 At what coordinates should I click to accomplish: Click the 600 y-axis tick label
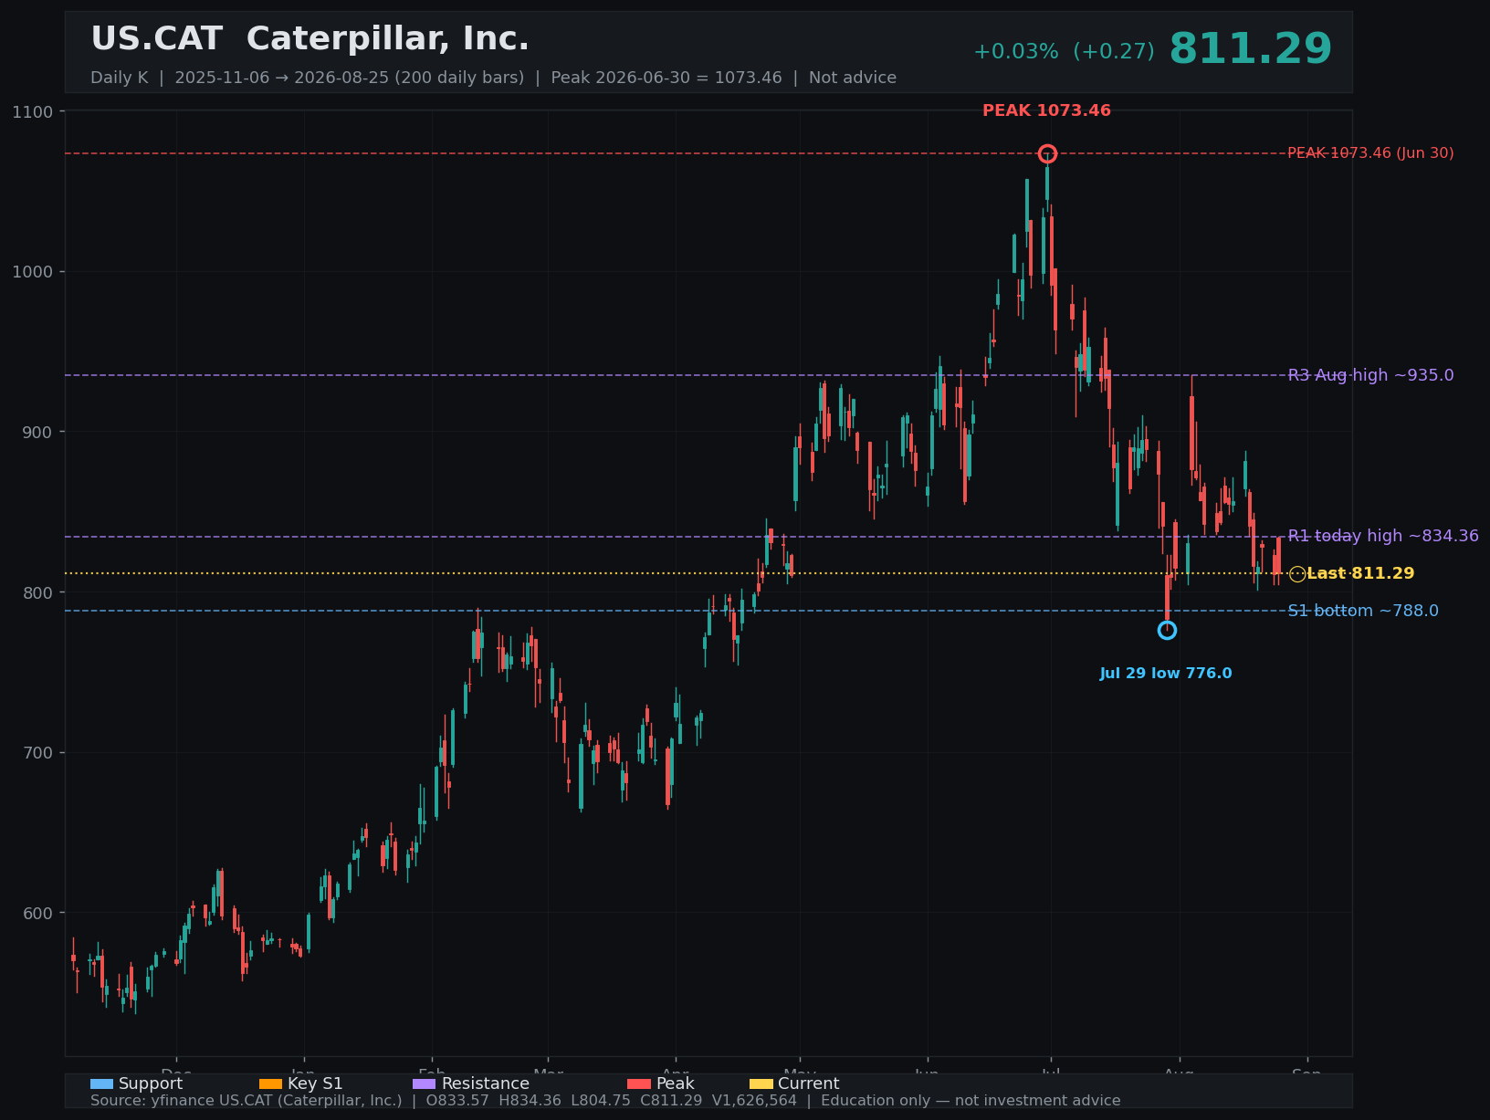(37, 913)
